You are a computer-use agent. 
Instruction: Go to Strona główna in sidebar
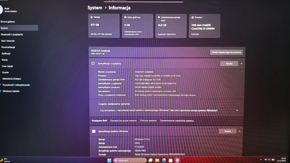[x=8, y=22]
